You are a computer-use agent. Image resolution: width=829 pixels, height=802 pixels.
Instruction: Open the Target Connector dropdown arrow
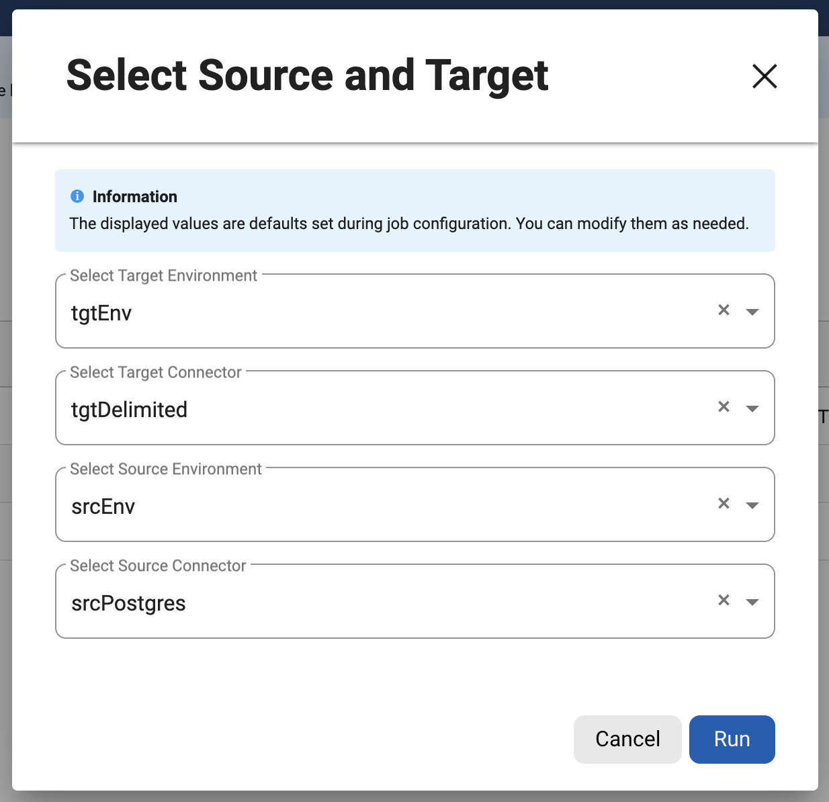point(752,408)
